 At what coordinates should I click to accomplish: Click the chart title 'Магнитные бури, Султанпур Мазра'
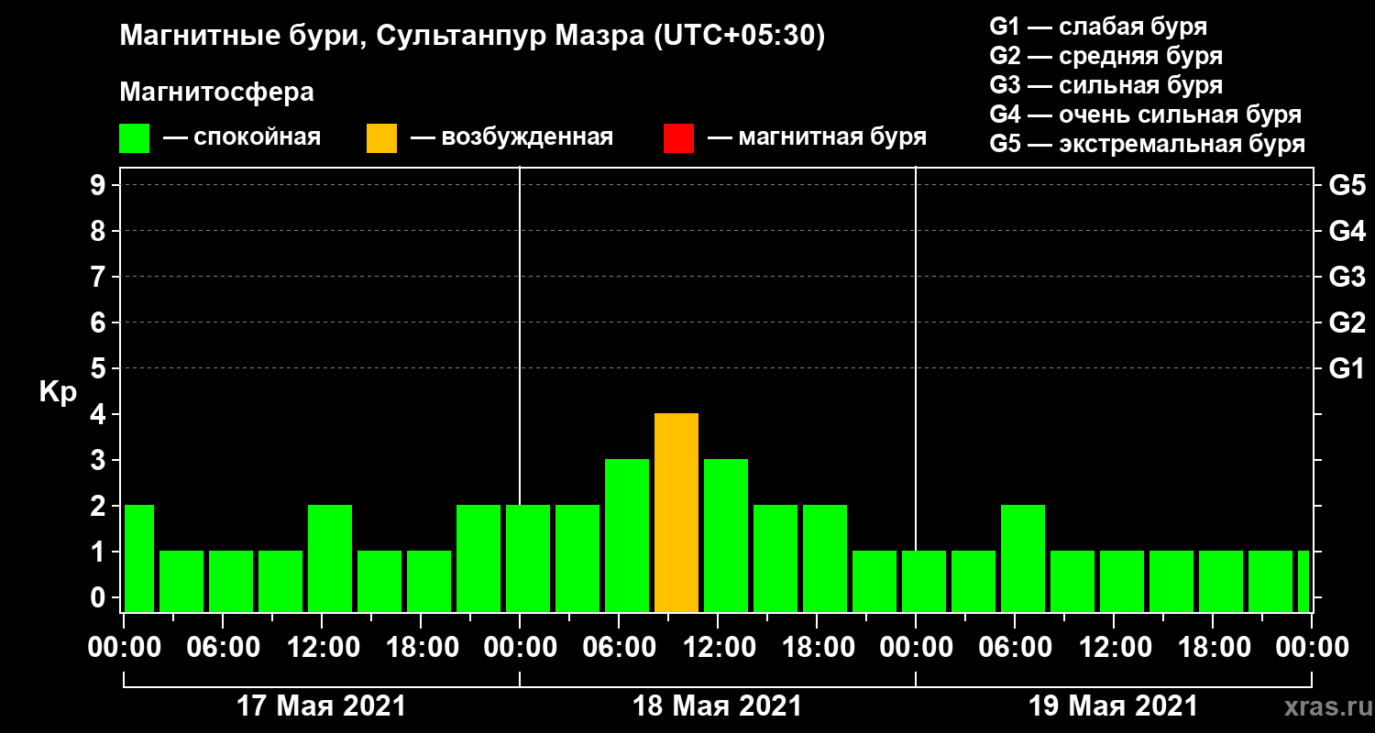473,37
